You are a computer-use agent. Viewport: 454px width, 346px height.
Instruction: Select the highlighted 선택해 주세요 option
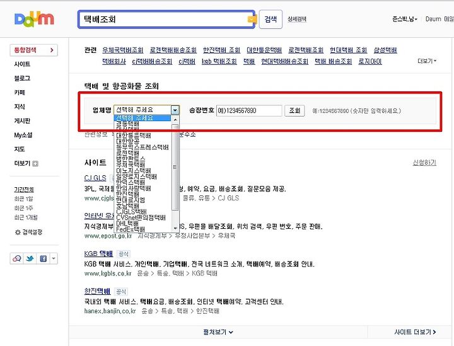click(x=143, y=118)
